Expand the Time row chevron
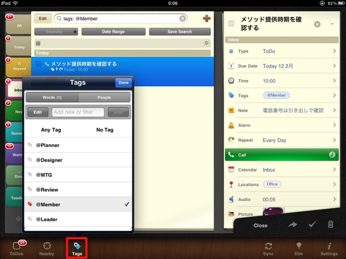Image resolution: width=346 pixels, height=259 pixels. [x=334, y=81]
